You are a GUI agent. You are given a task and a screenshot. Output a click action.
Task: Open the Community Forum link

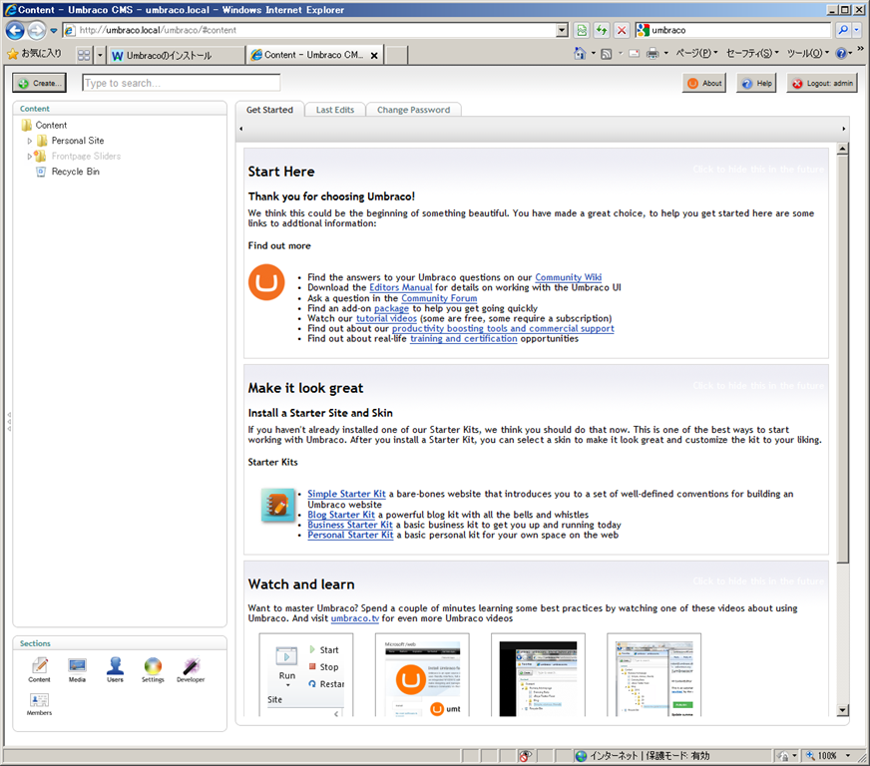click(x=439, y=298)
